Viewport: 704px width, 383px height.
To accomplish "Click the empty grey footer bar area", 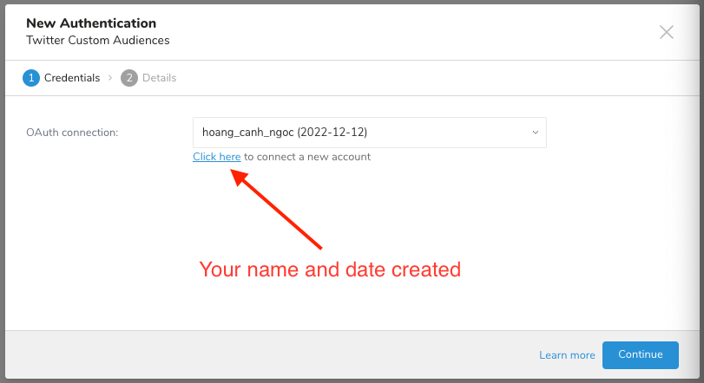I will click(260, 355).
